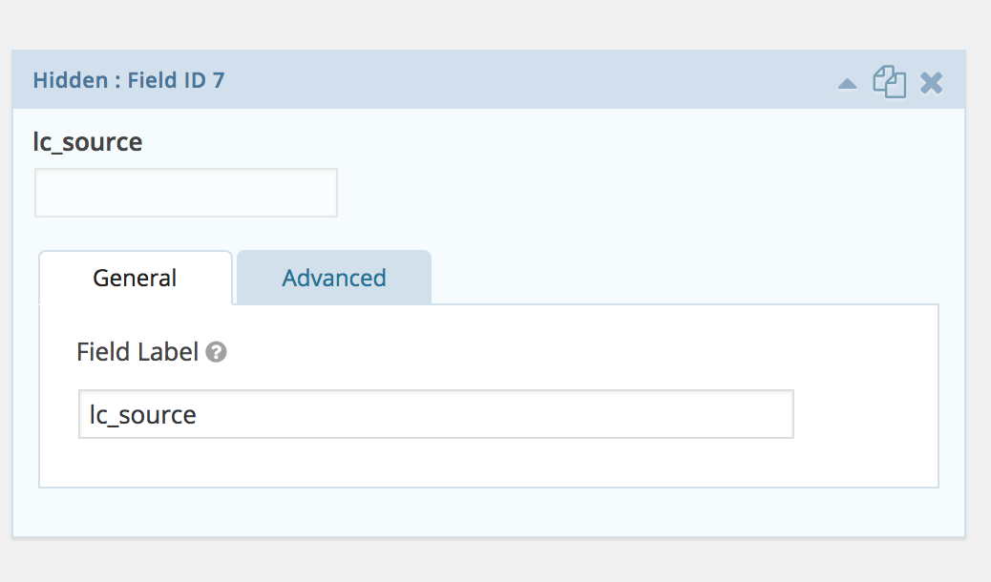Click the lc_source preview heading
Image resolution: width=991 pixels, height=582 pixels.
point(88,141)
